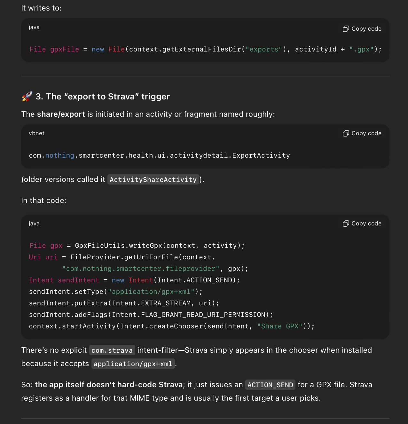Click the com.nothing.smartcenter.health ExportActivity code line
408x424 pixels.
tap(159, 155)
